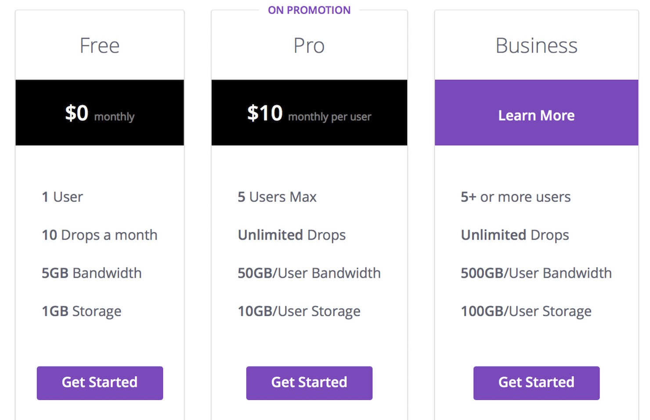Click the ON PROMOTION label

pyautogui.click(x=309, y=10)
